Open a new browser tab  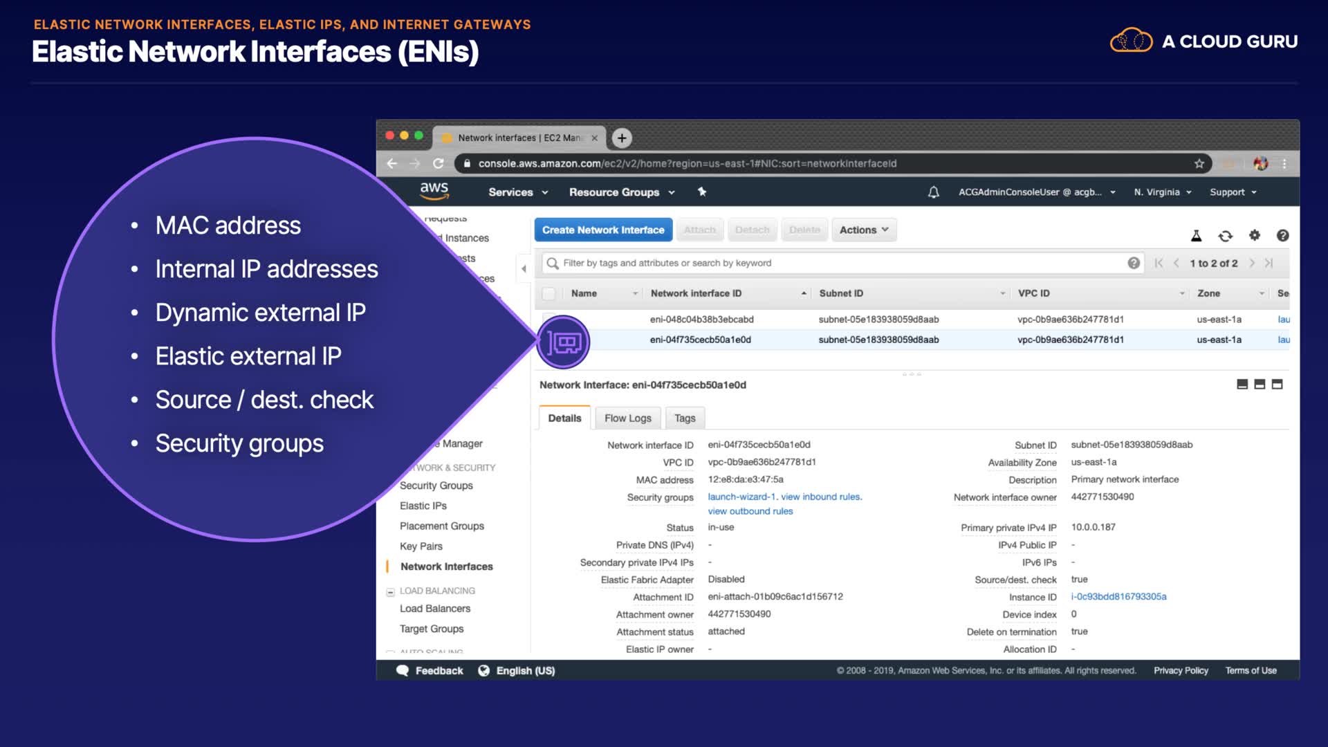click(622, 138)
